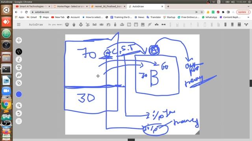The width and height of the screenshot is (252, 141).
Task: Undo the last stroke
Action: click(x=19, y=113)
